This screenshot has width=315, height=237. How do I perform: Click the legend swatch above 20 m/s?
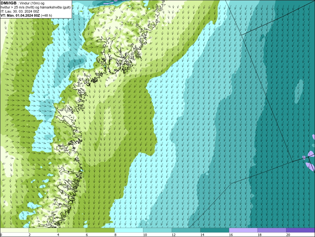301,230
